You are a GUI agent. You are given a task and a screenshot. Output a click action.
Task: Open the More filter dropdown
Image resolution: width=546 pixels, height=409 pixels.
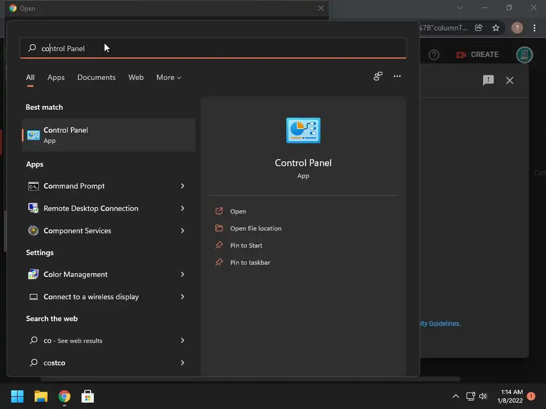[169, 77]
